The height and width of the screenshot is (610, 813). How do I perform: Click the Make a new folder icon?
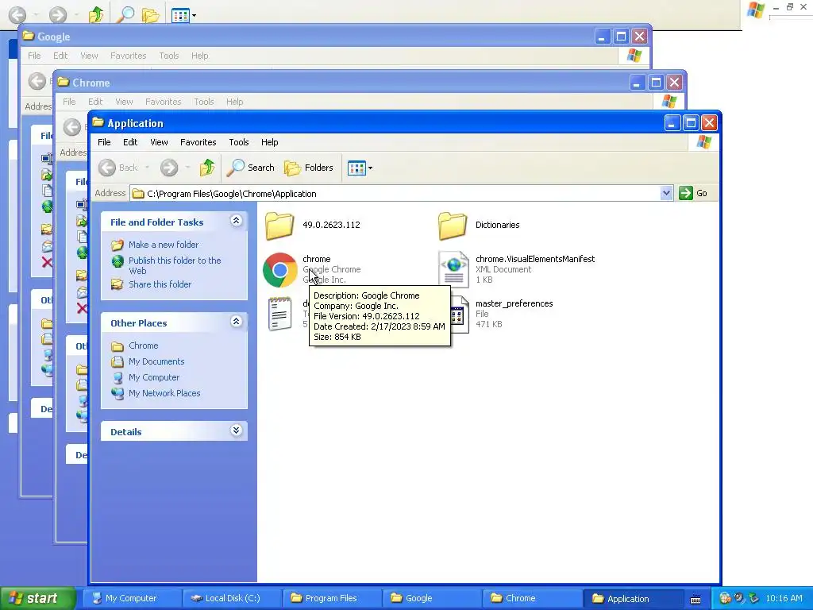118,245
